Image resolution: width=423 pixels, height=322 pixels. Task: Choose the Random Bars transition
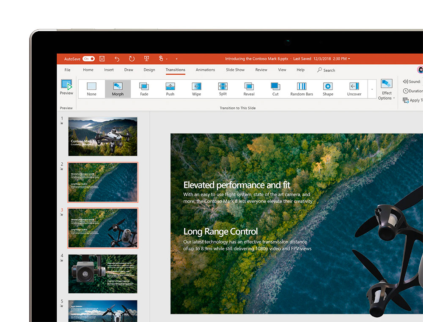[x=302, y=89]
